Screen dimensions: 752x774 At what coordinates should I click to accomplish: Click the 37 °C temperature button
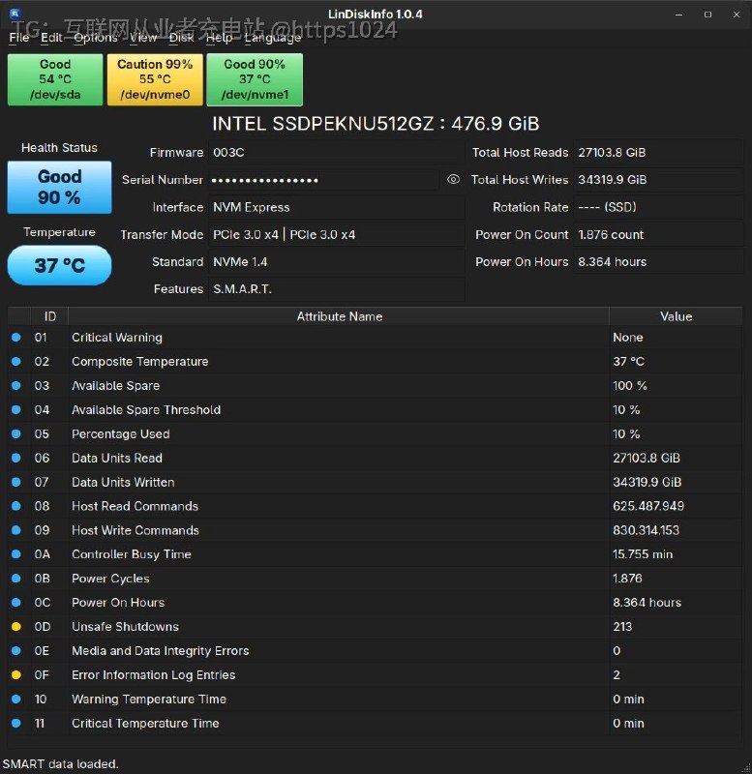[x=59, y=265]
